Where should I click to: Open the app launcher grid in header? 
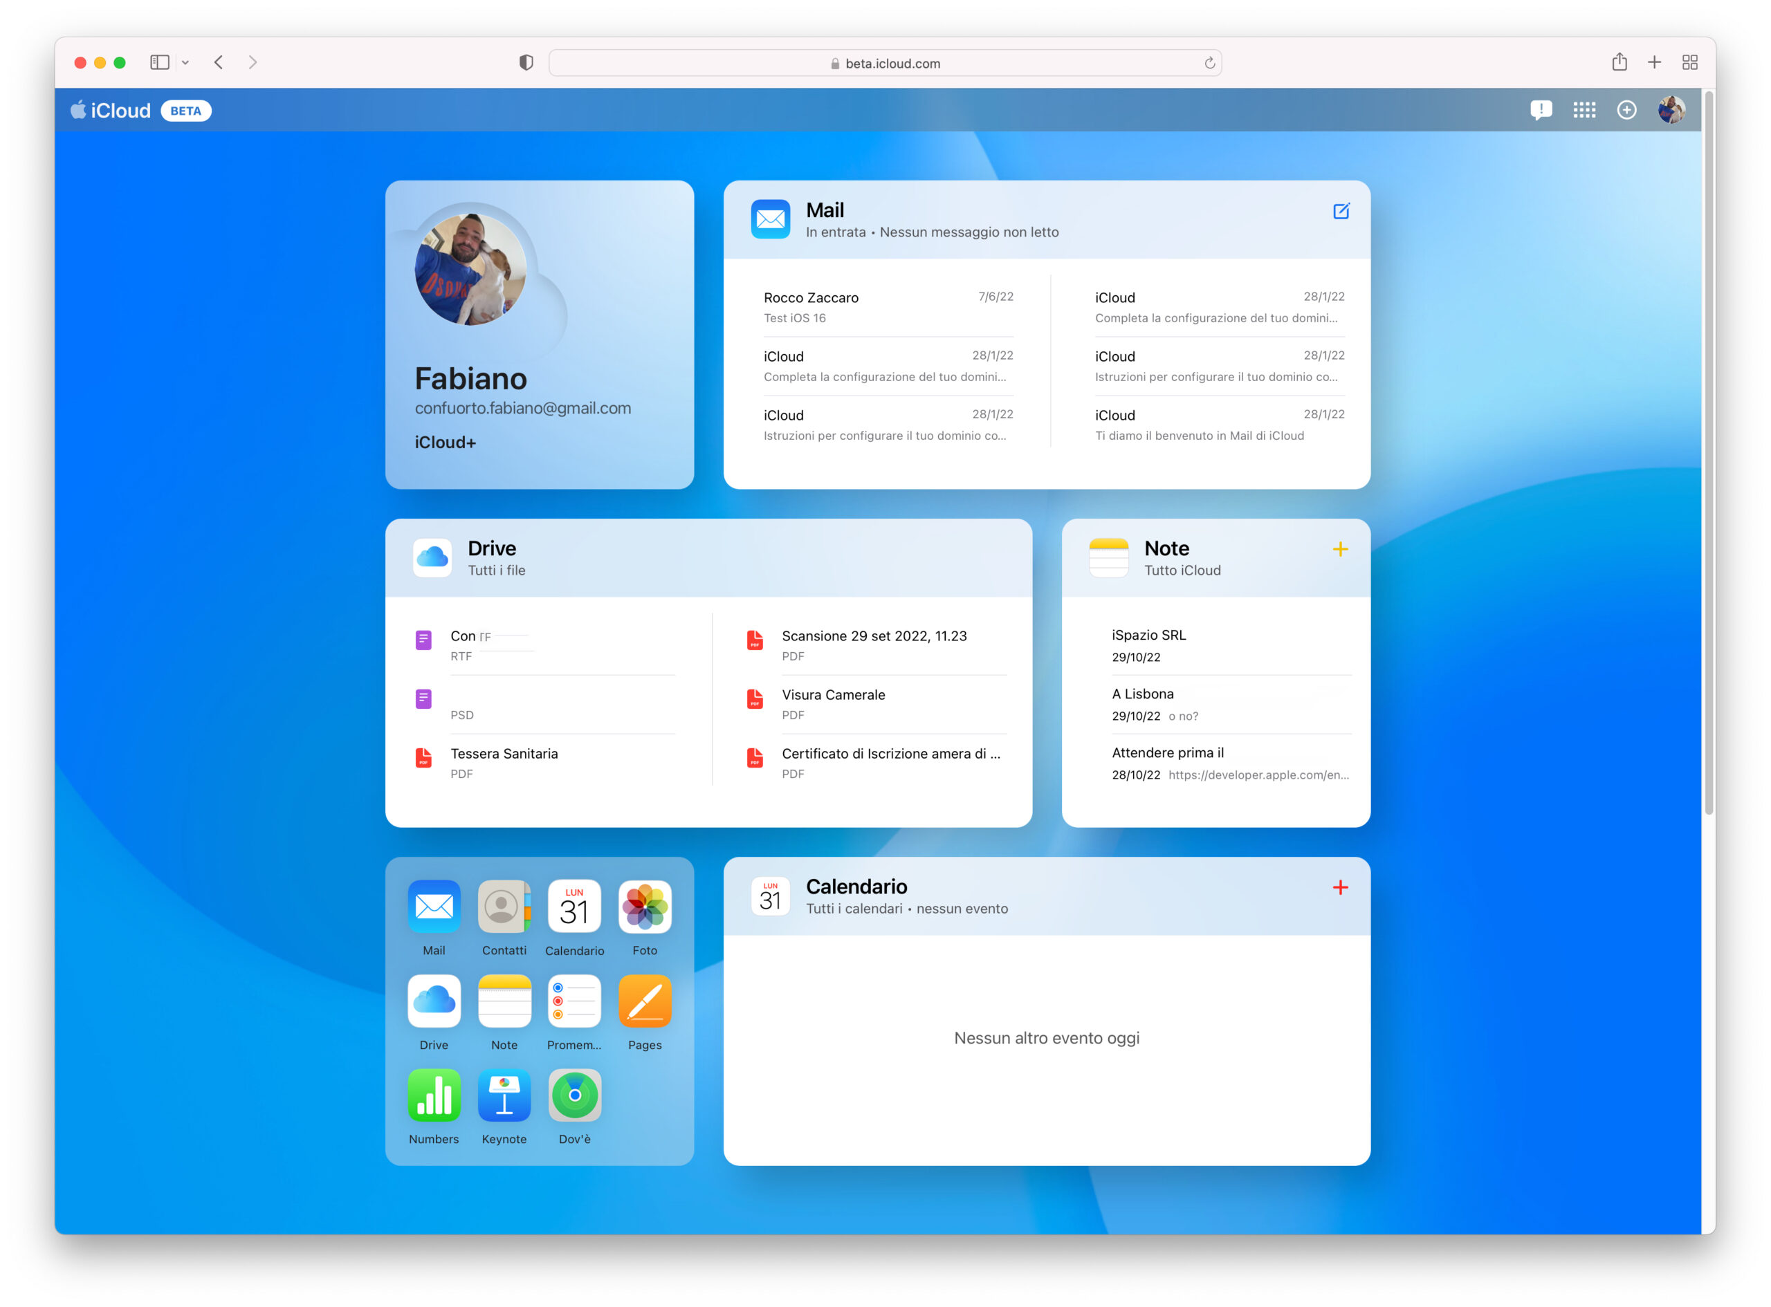tap(1584, 111)
